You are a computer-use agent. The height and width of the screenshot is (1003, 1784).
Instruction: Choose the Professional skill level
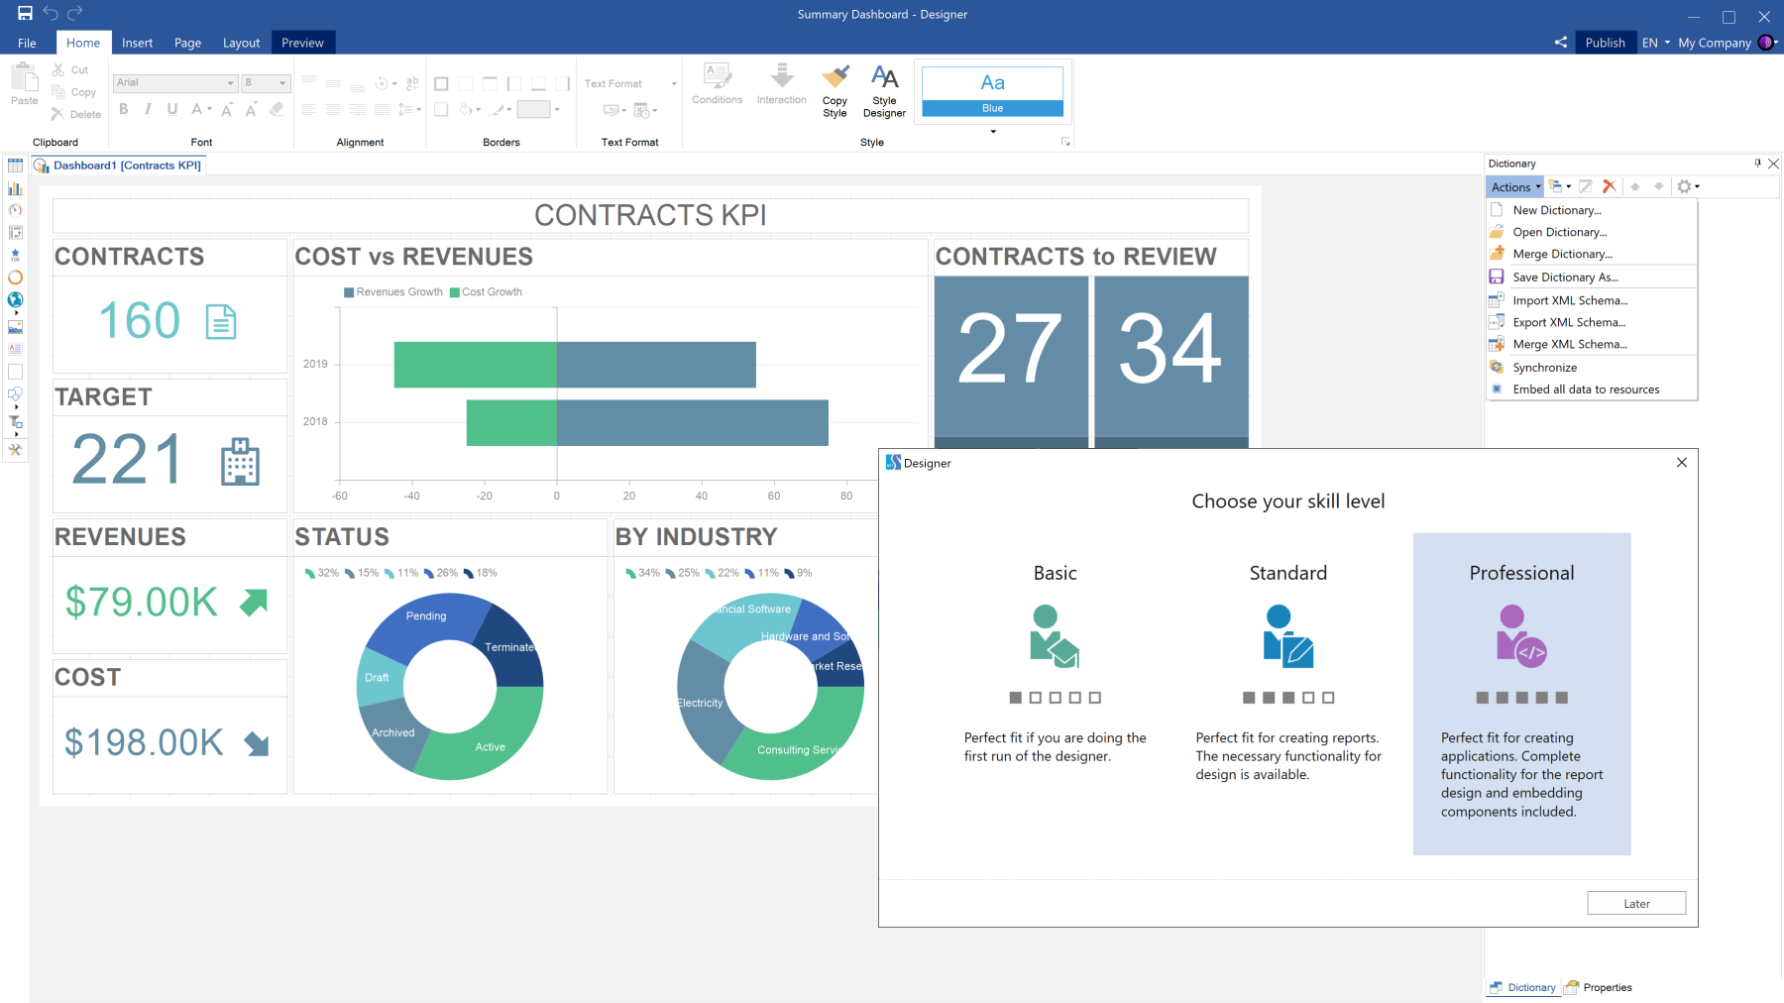(1521, 694)
